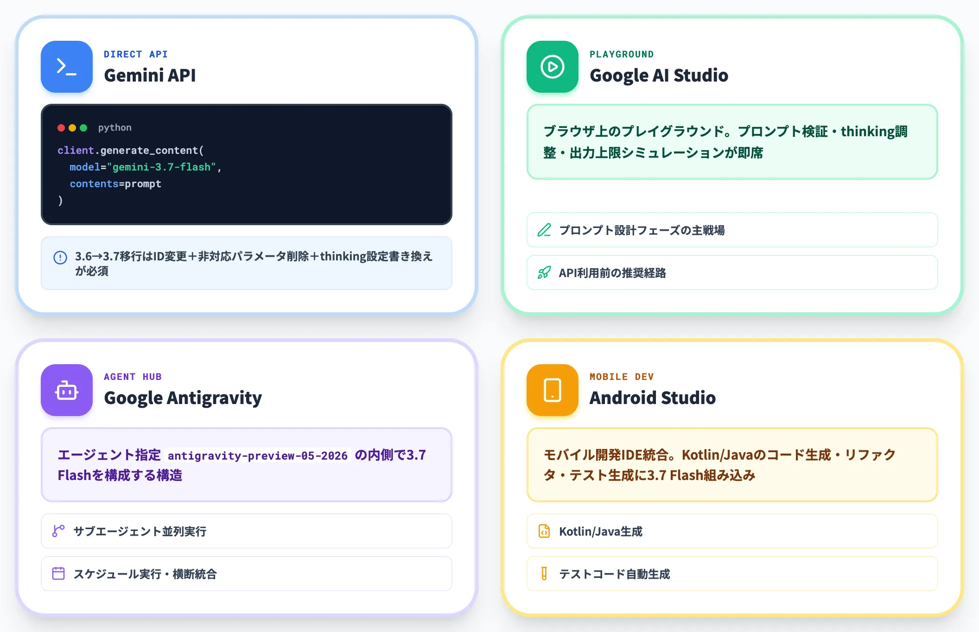Click the green dot in the code window

pos(83,128)
